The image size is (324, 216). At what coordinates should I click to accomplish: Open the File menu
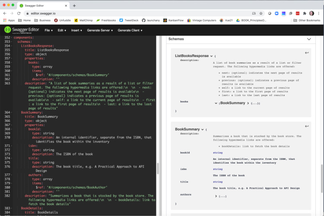coord(48,30)
